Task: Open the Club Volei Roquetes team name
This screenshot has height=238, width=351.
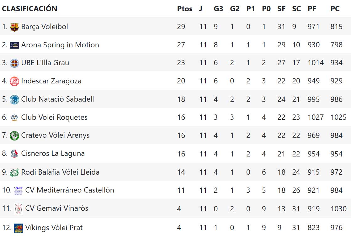Action: coord(54,117)
